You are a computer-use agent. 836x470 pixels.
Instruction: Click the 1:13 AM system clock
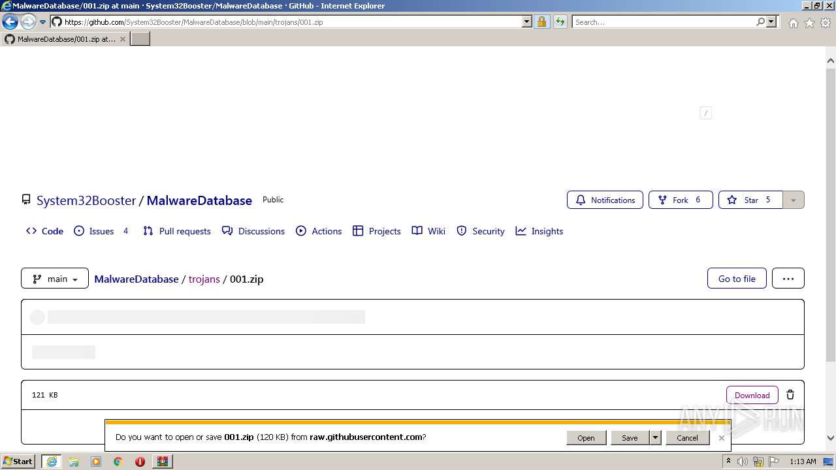point(803,462)
